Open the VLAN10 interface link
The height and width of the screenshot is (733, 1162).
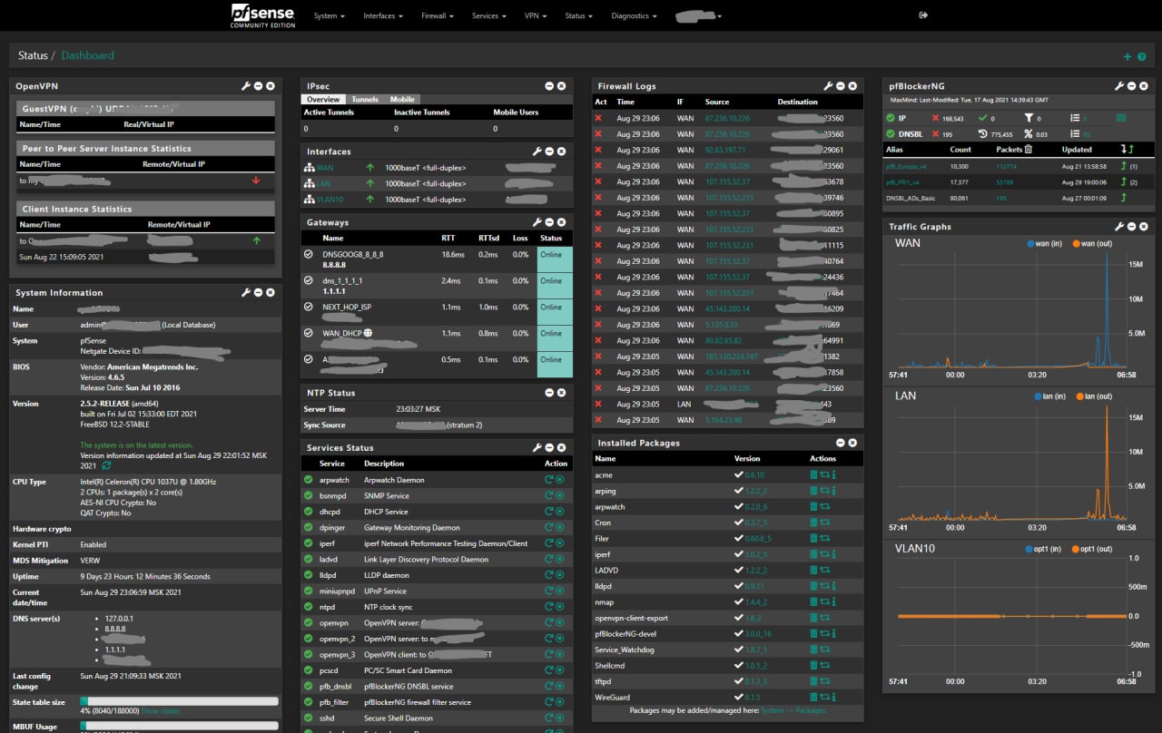(x=330, y=200)
